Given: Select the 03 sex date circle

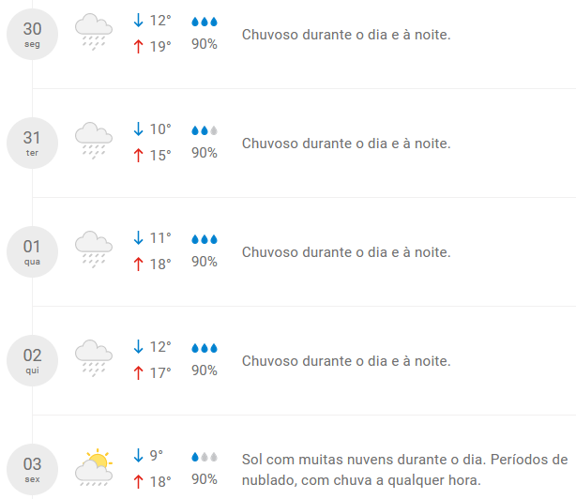Looking at the screenshot, I should pos(32,469).
